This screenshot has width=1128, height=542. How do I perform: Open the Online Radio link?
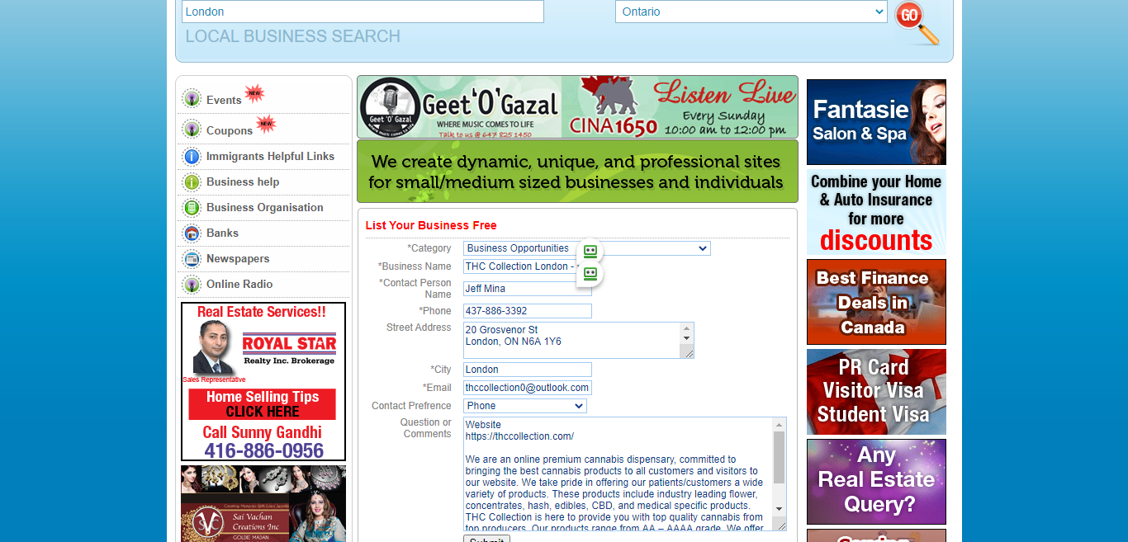(x=239, y=284)
